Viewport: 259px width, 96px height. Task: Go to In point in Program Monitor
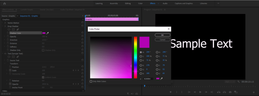tap(189, 92)
